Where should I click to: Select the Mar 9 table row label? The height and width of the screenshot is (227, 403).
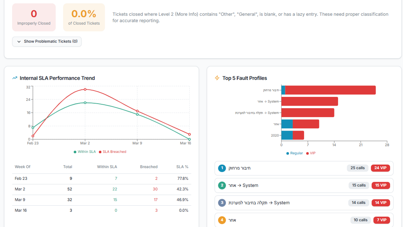click(20, 200)
